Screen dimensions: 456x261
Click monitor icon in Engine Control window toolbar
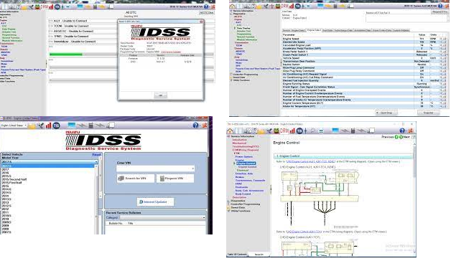(335, 130)
